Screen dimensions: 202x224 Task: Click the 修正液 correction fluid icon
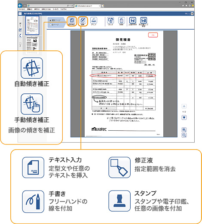[119, 167]
